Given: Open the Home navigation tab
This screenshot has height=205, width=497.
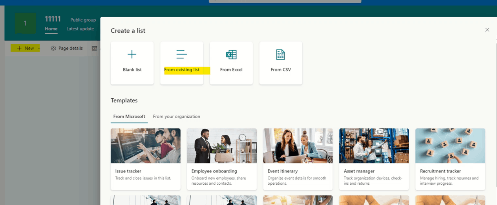Looking at the screenshot, I should tap(51, 29).
